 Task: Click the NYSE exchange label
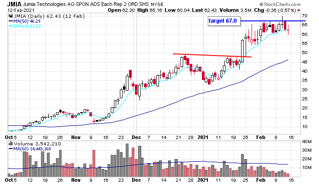[157, 4]
